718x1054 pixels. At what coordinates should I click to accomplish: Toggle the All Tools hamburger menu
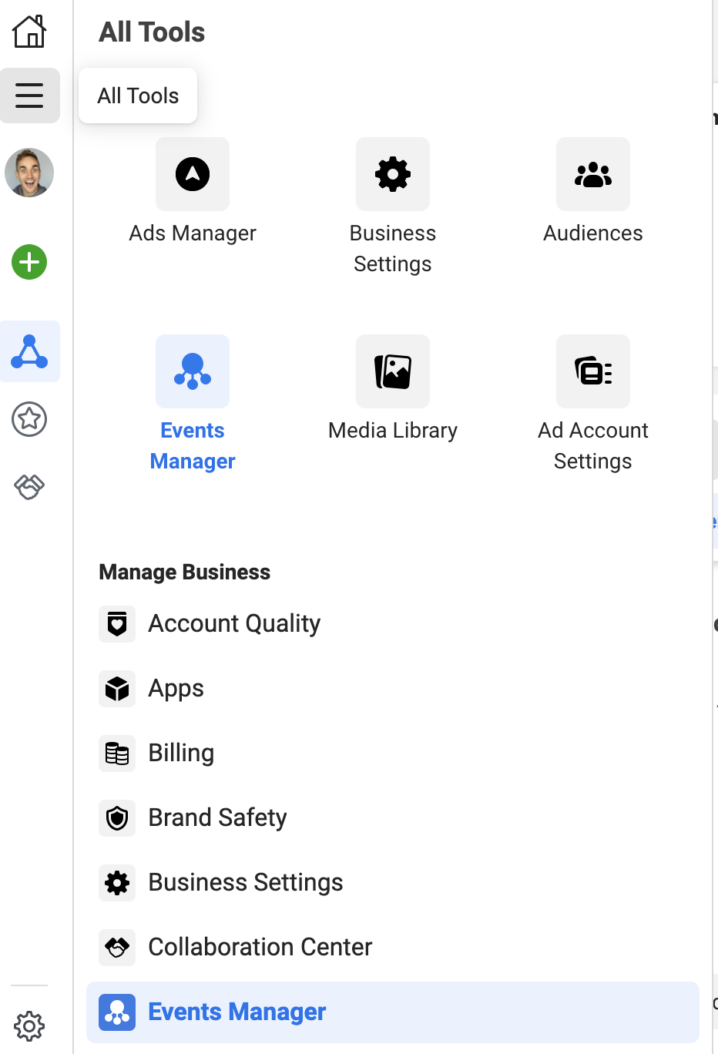(30, 96)
